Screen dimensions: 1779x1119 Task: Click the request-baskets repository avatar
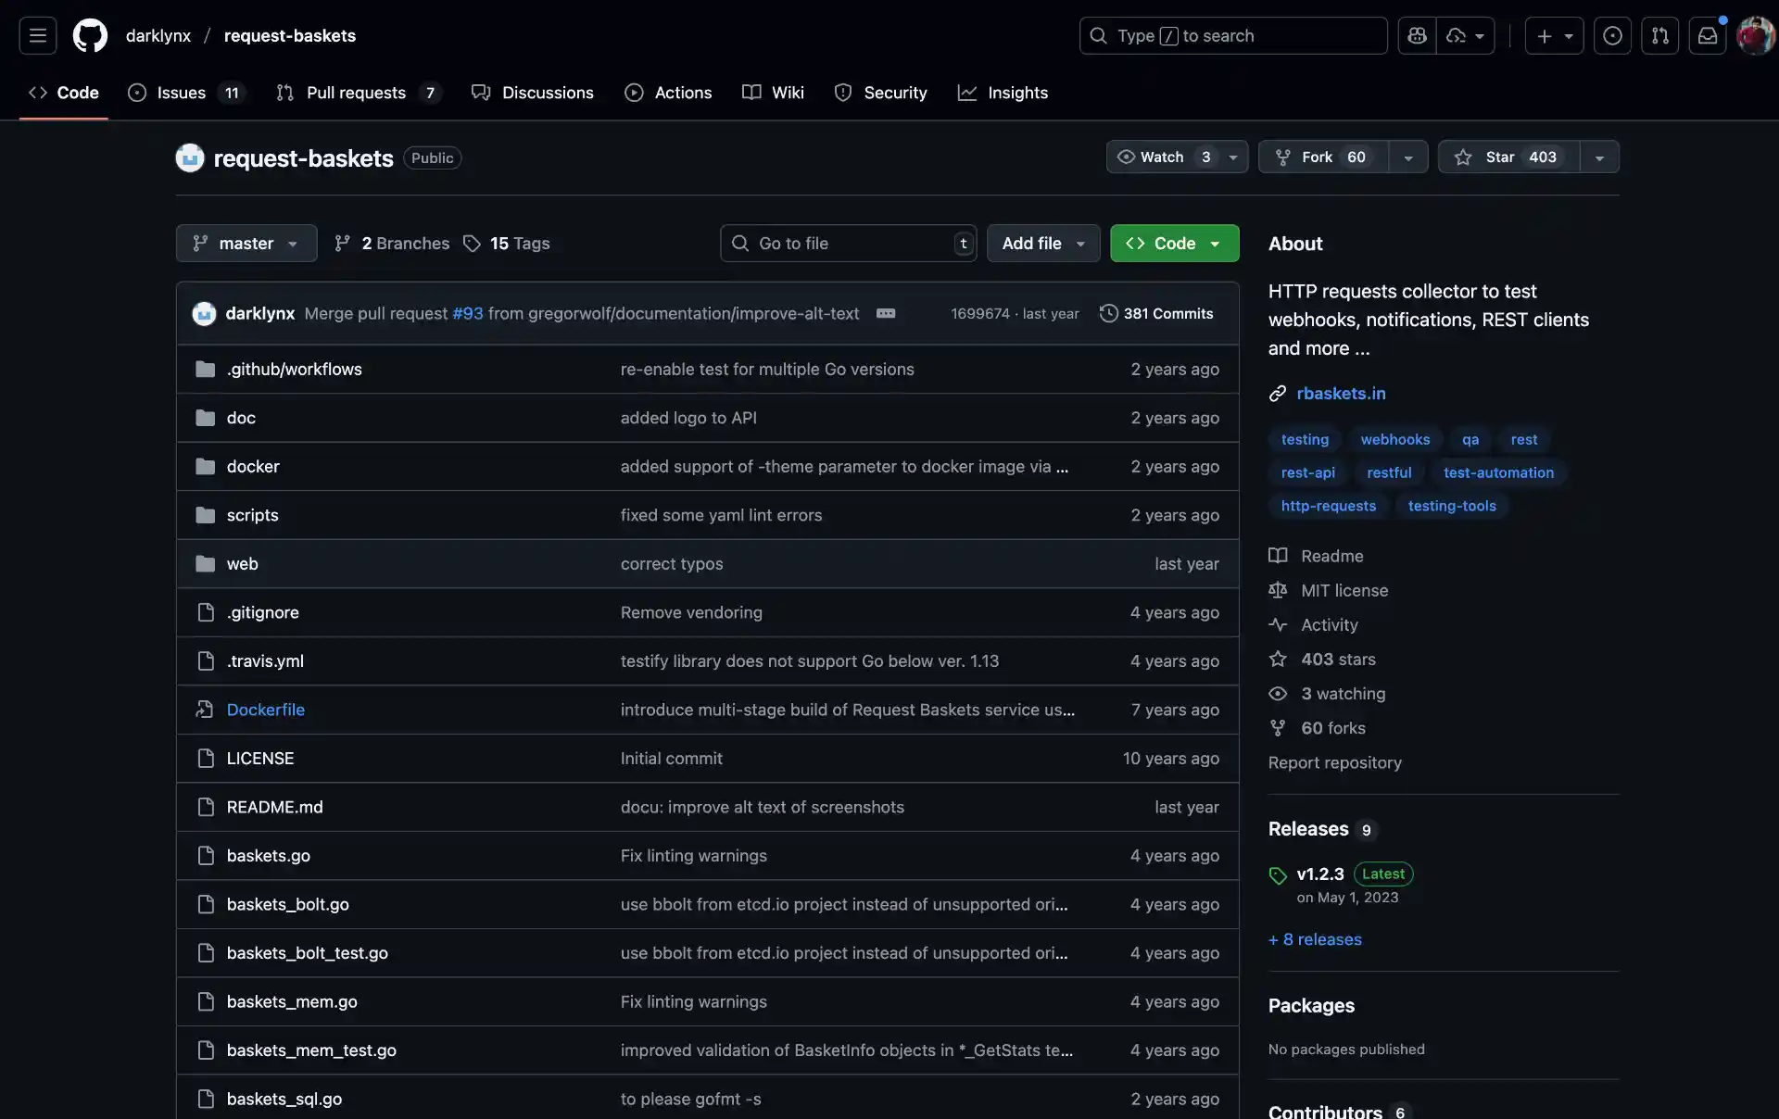[190, 157]
